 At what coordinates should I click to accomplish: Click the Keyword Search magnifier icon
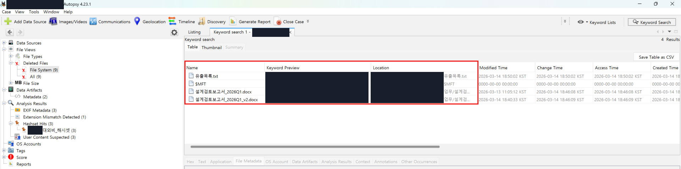click(x=636, y=22)
